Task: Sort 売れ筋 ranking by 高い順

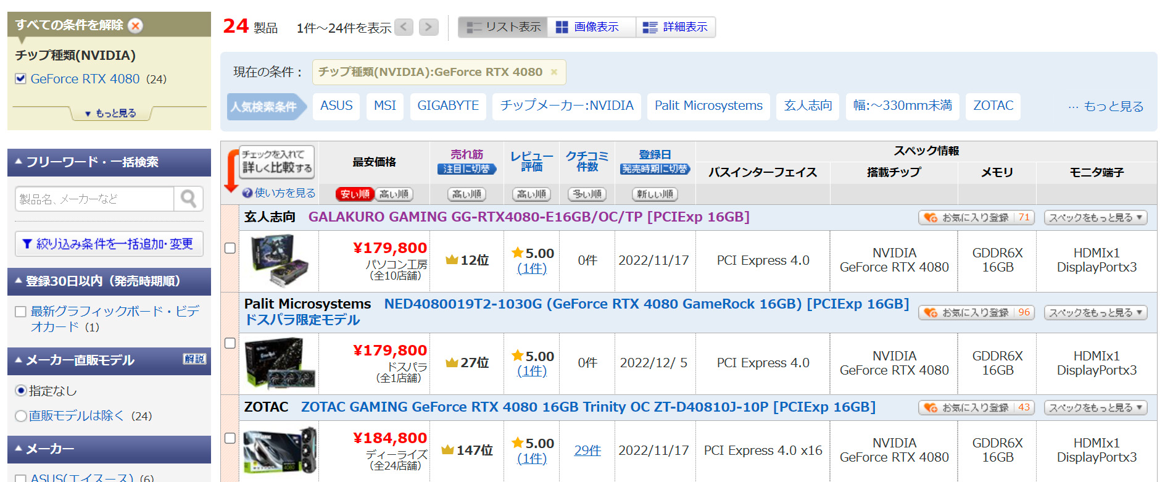Action: tap(466, 194)
